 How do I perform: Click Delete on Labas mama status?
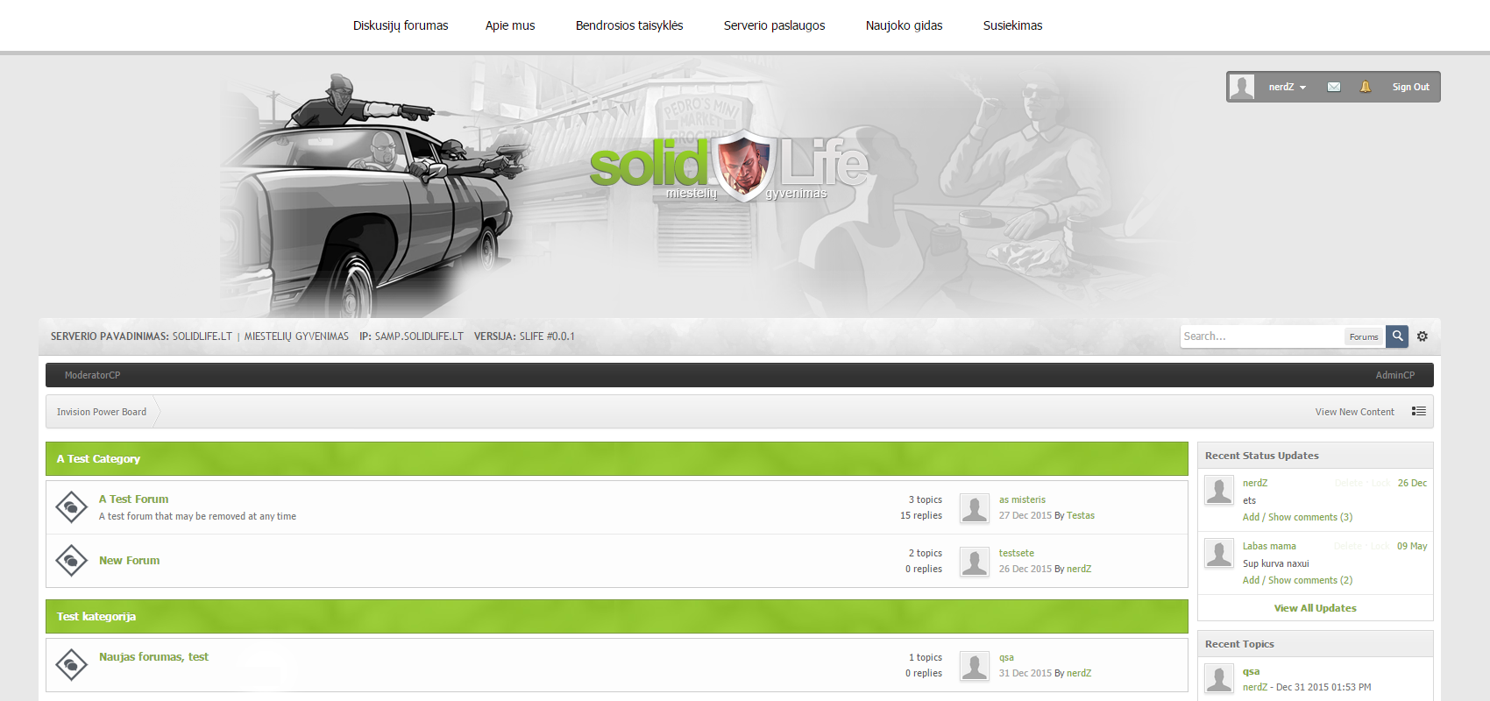pos(1347,546)
